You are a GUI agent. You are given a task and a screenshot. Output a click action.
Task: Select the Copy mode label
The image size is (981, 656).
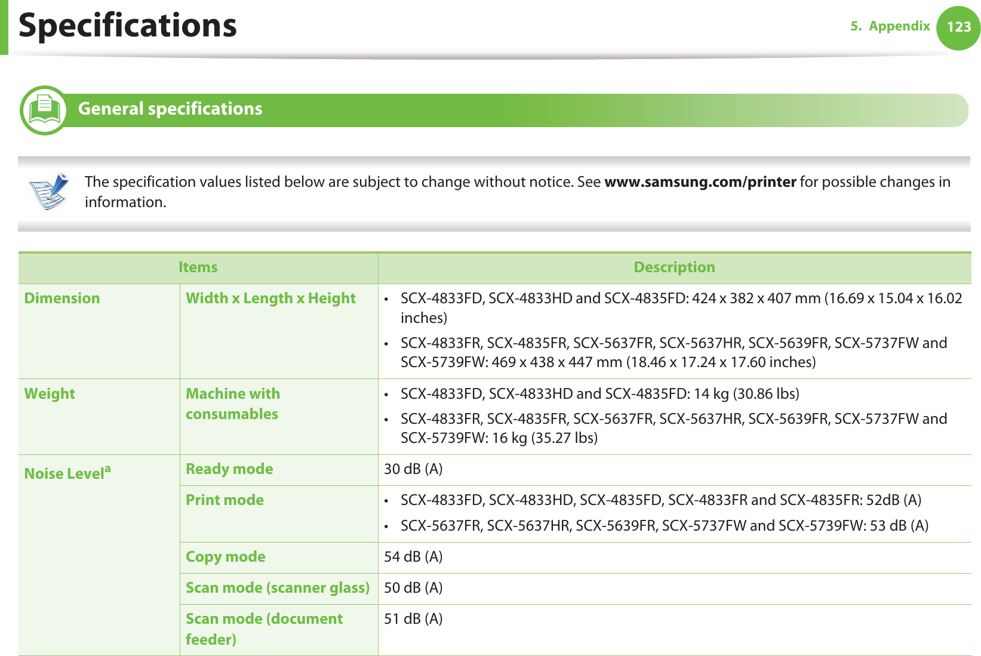225,557
